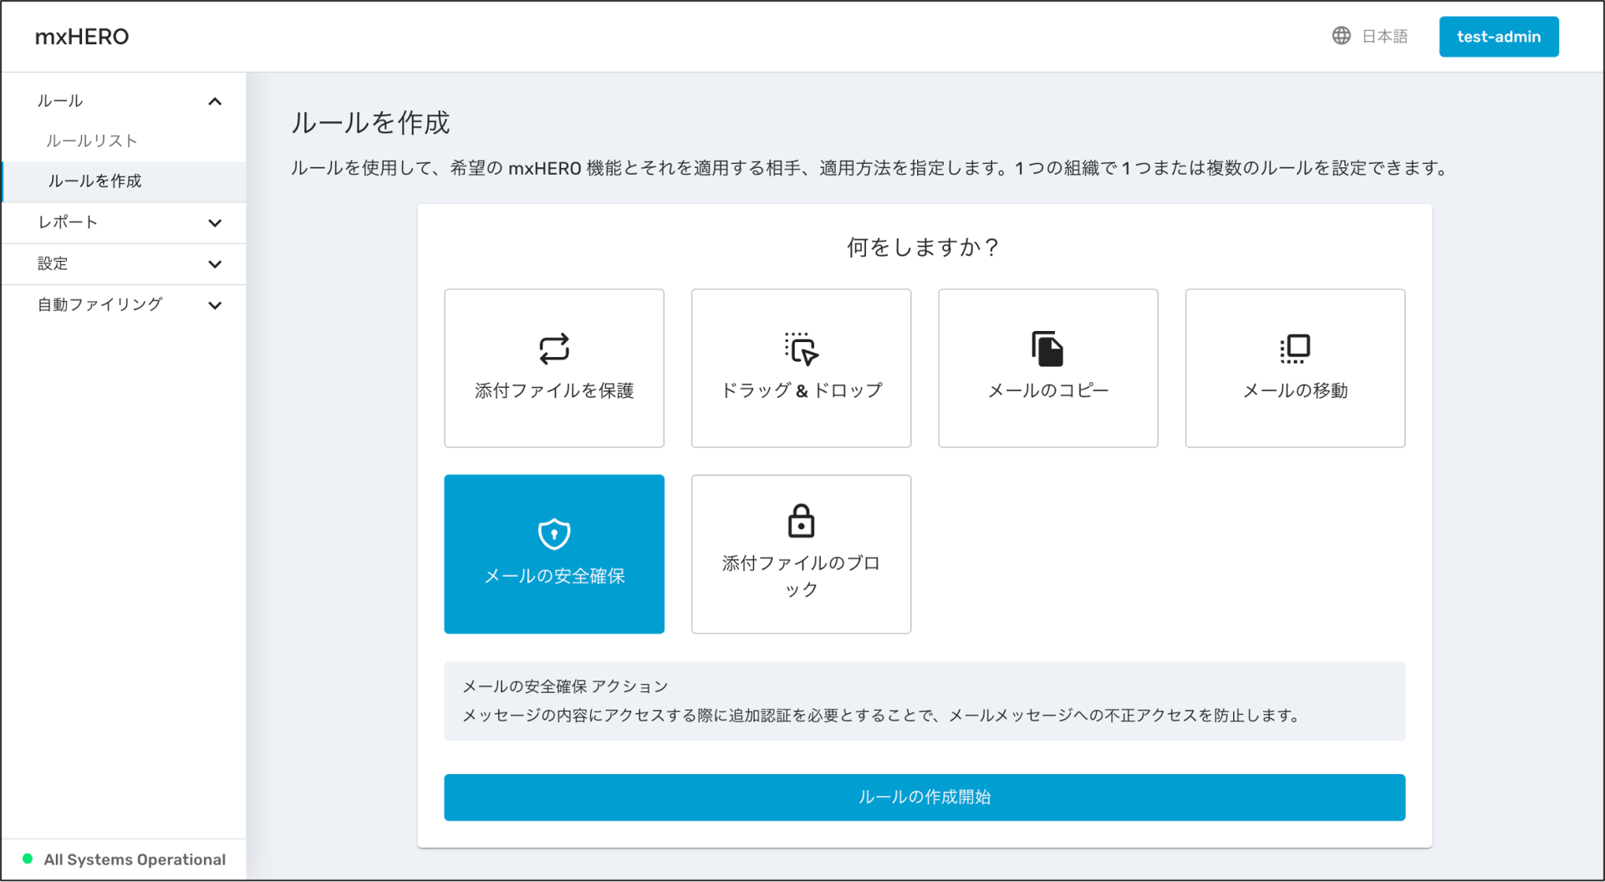Click the shield icon on メールの安全確保

(553, 533)
